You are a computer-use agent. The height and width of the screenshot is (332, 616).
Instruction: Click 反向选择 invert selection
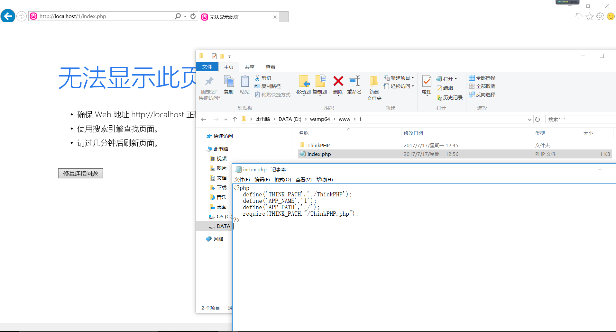coord(482,94)
